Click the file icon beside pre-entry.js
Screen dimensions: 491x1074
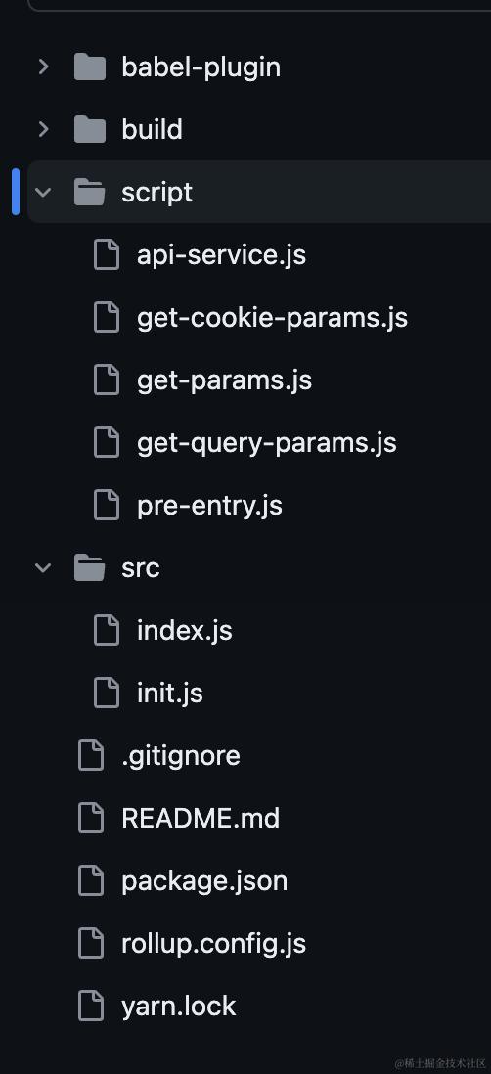click(x=107, y=506)
